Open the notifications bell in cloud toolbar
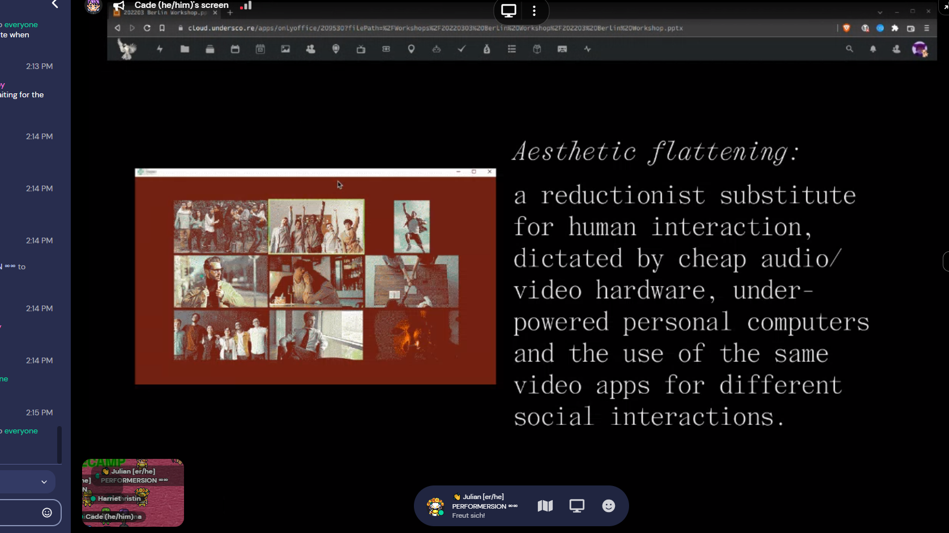The height and width of the screenshot is (533, 949). click(x=873, y=49)
